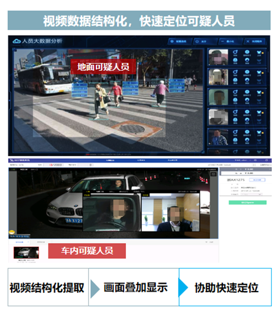This screenshot has height=311, width=280.
Task: Open the white BMW thumbnail below the video
Action: [x=26, y=252]
